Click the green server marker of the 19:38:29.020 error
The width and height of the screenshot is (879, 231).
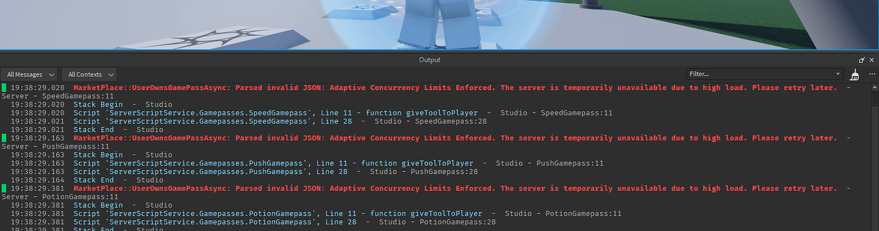coord(4,88)
